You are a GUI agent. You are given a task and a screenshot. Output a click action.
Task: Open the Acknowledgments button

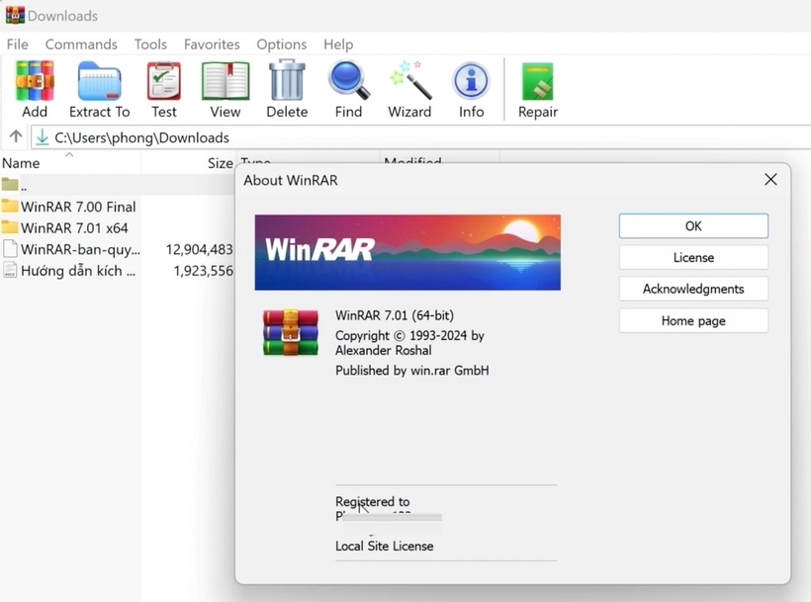[x=693, y=290]
